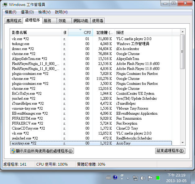Click the status bar 處理程序: 141
Screen dimensions: 195x184
pos(15,164)
